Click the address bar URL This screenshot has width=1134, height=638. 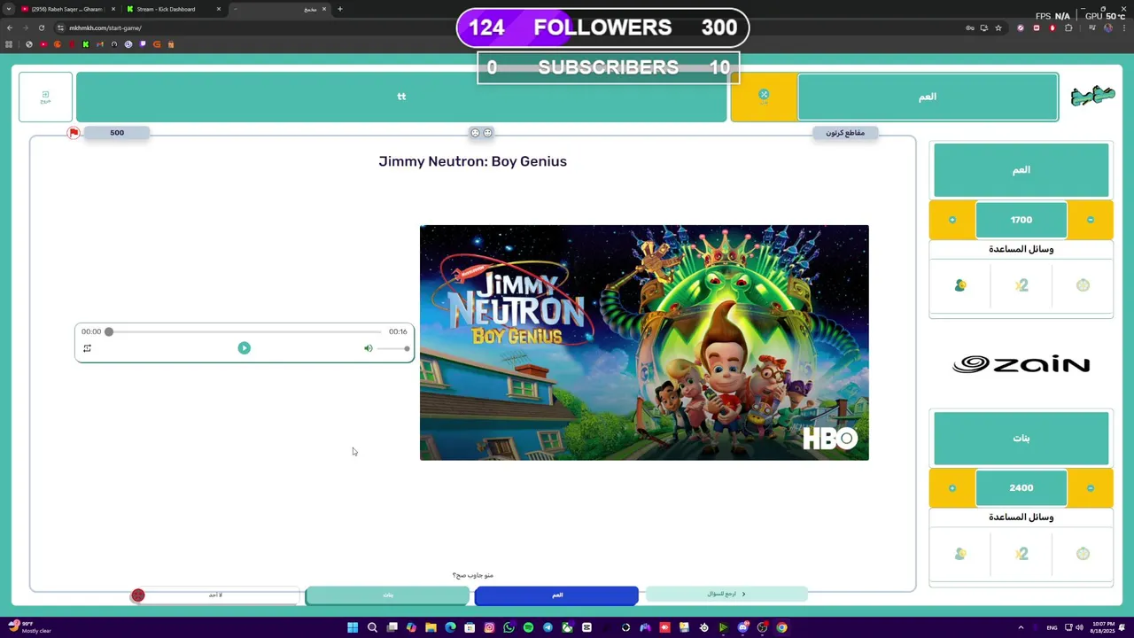pos(105,27)
